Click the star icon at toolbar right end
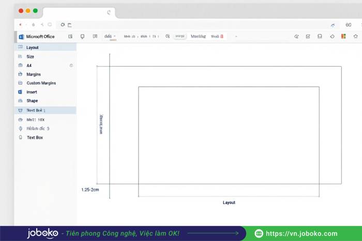 point(355,37)
